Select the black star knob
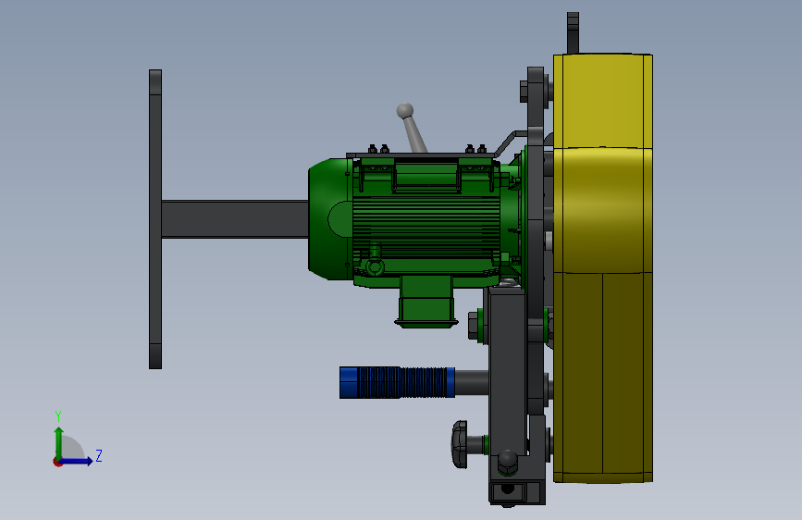Viewport: 802px width, 520px height. (x=460, y=444)
